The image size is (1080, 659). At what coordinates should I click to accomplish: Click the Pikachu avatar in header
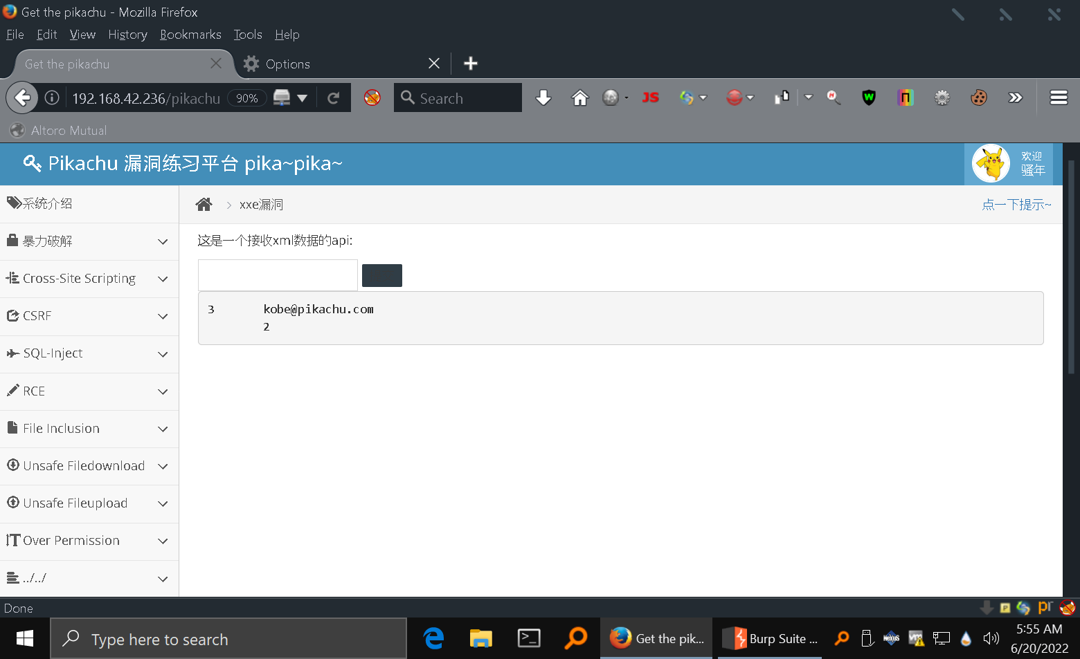991,164
